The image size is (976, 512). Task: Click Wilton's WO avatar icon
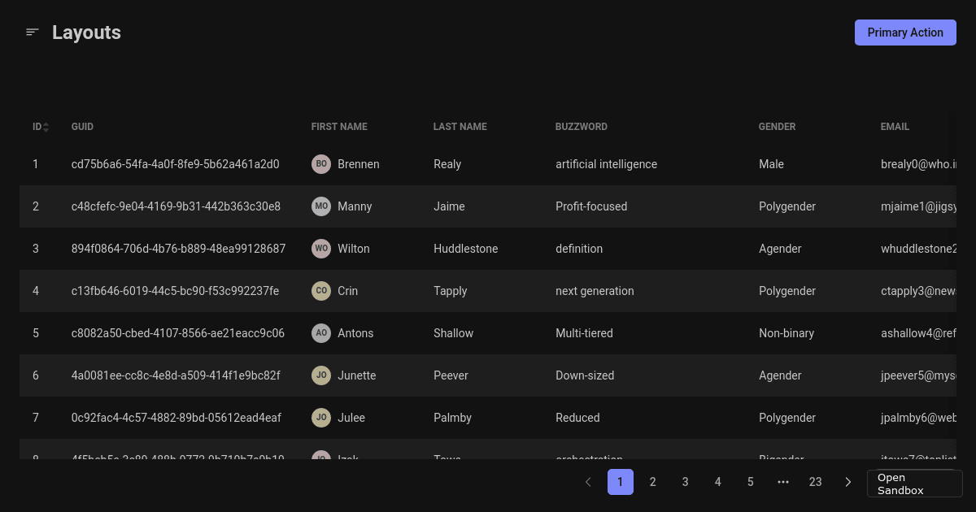pyautogui.click(x=321, y=248)
